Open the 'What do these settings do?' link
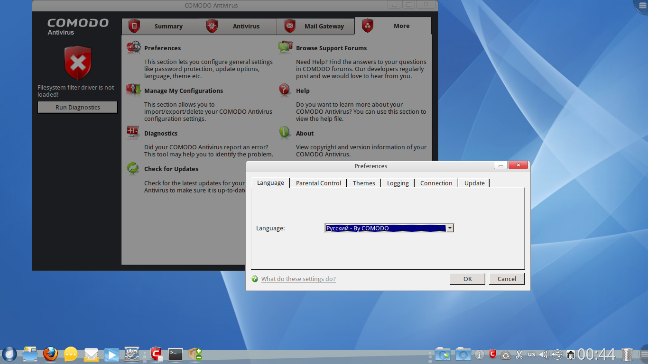 pyautogui.click(x=298, y=279)
